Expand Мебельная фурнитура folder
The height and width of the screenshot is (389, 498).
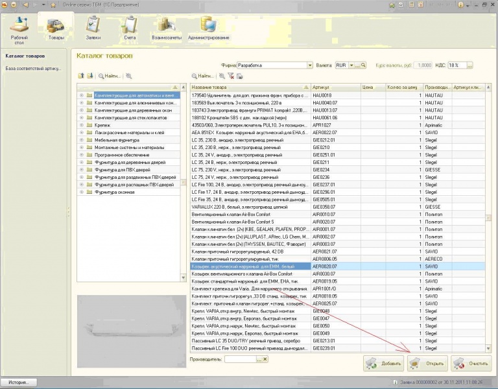coord(82,140)
